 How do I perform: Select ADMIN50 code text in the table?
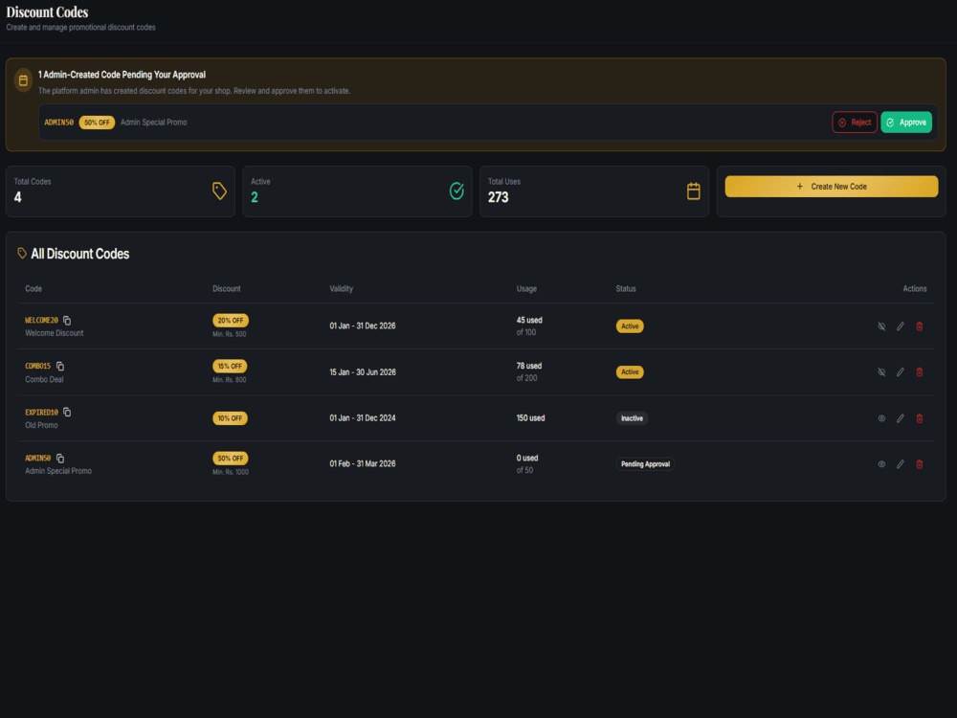(x=38, y=458)
